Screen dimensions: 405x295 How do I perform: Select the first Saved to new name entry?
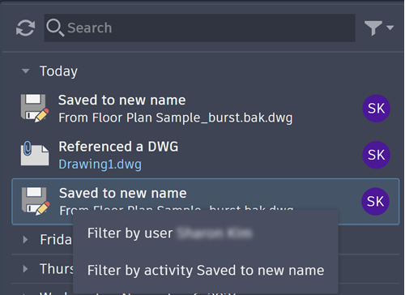(x=206, y=109)
